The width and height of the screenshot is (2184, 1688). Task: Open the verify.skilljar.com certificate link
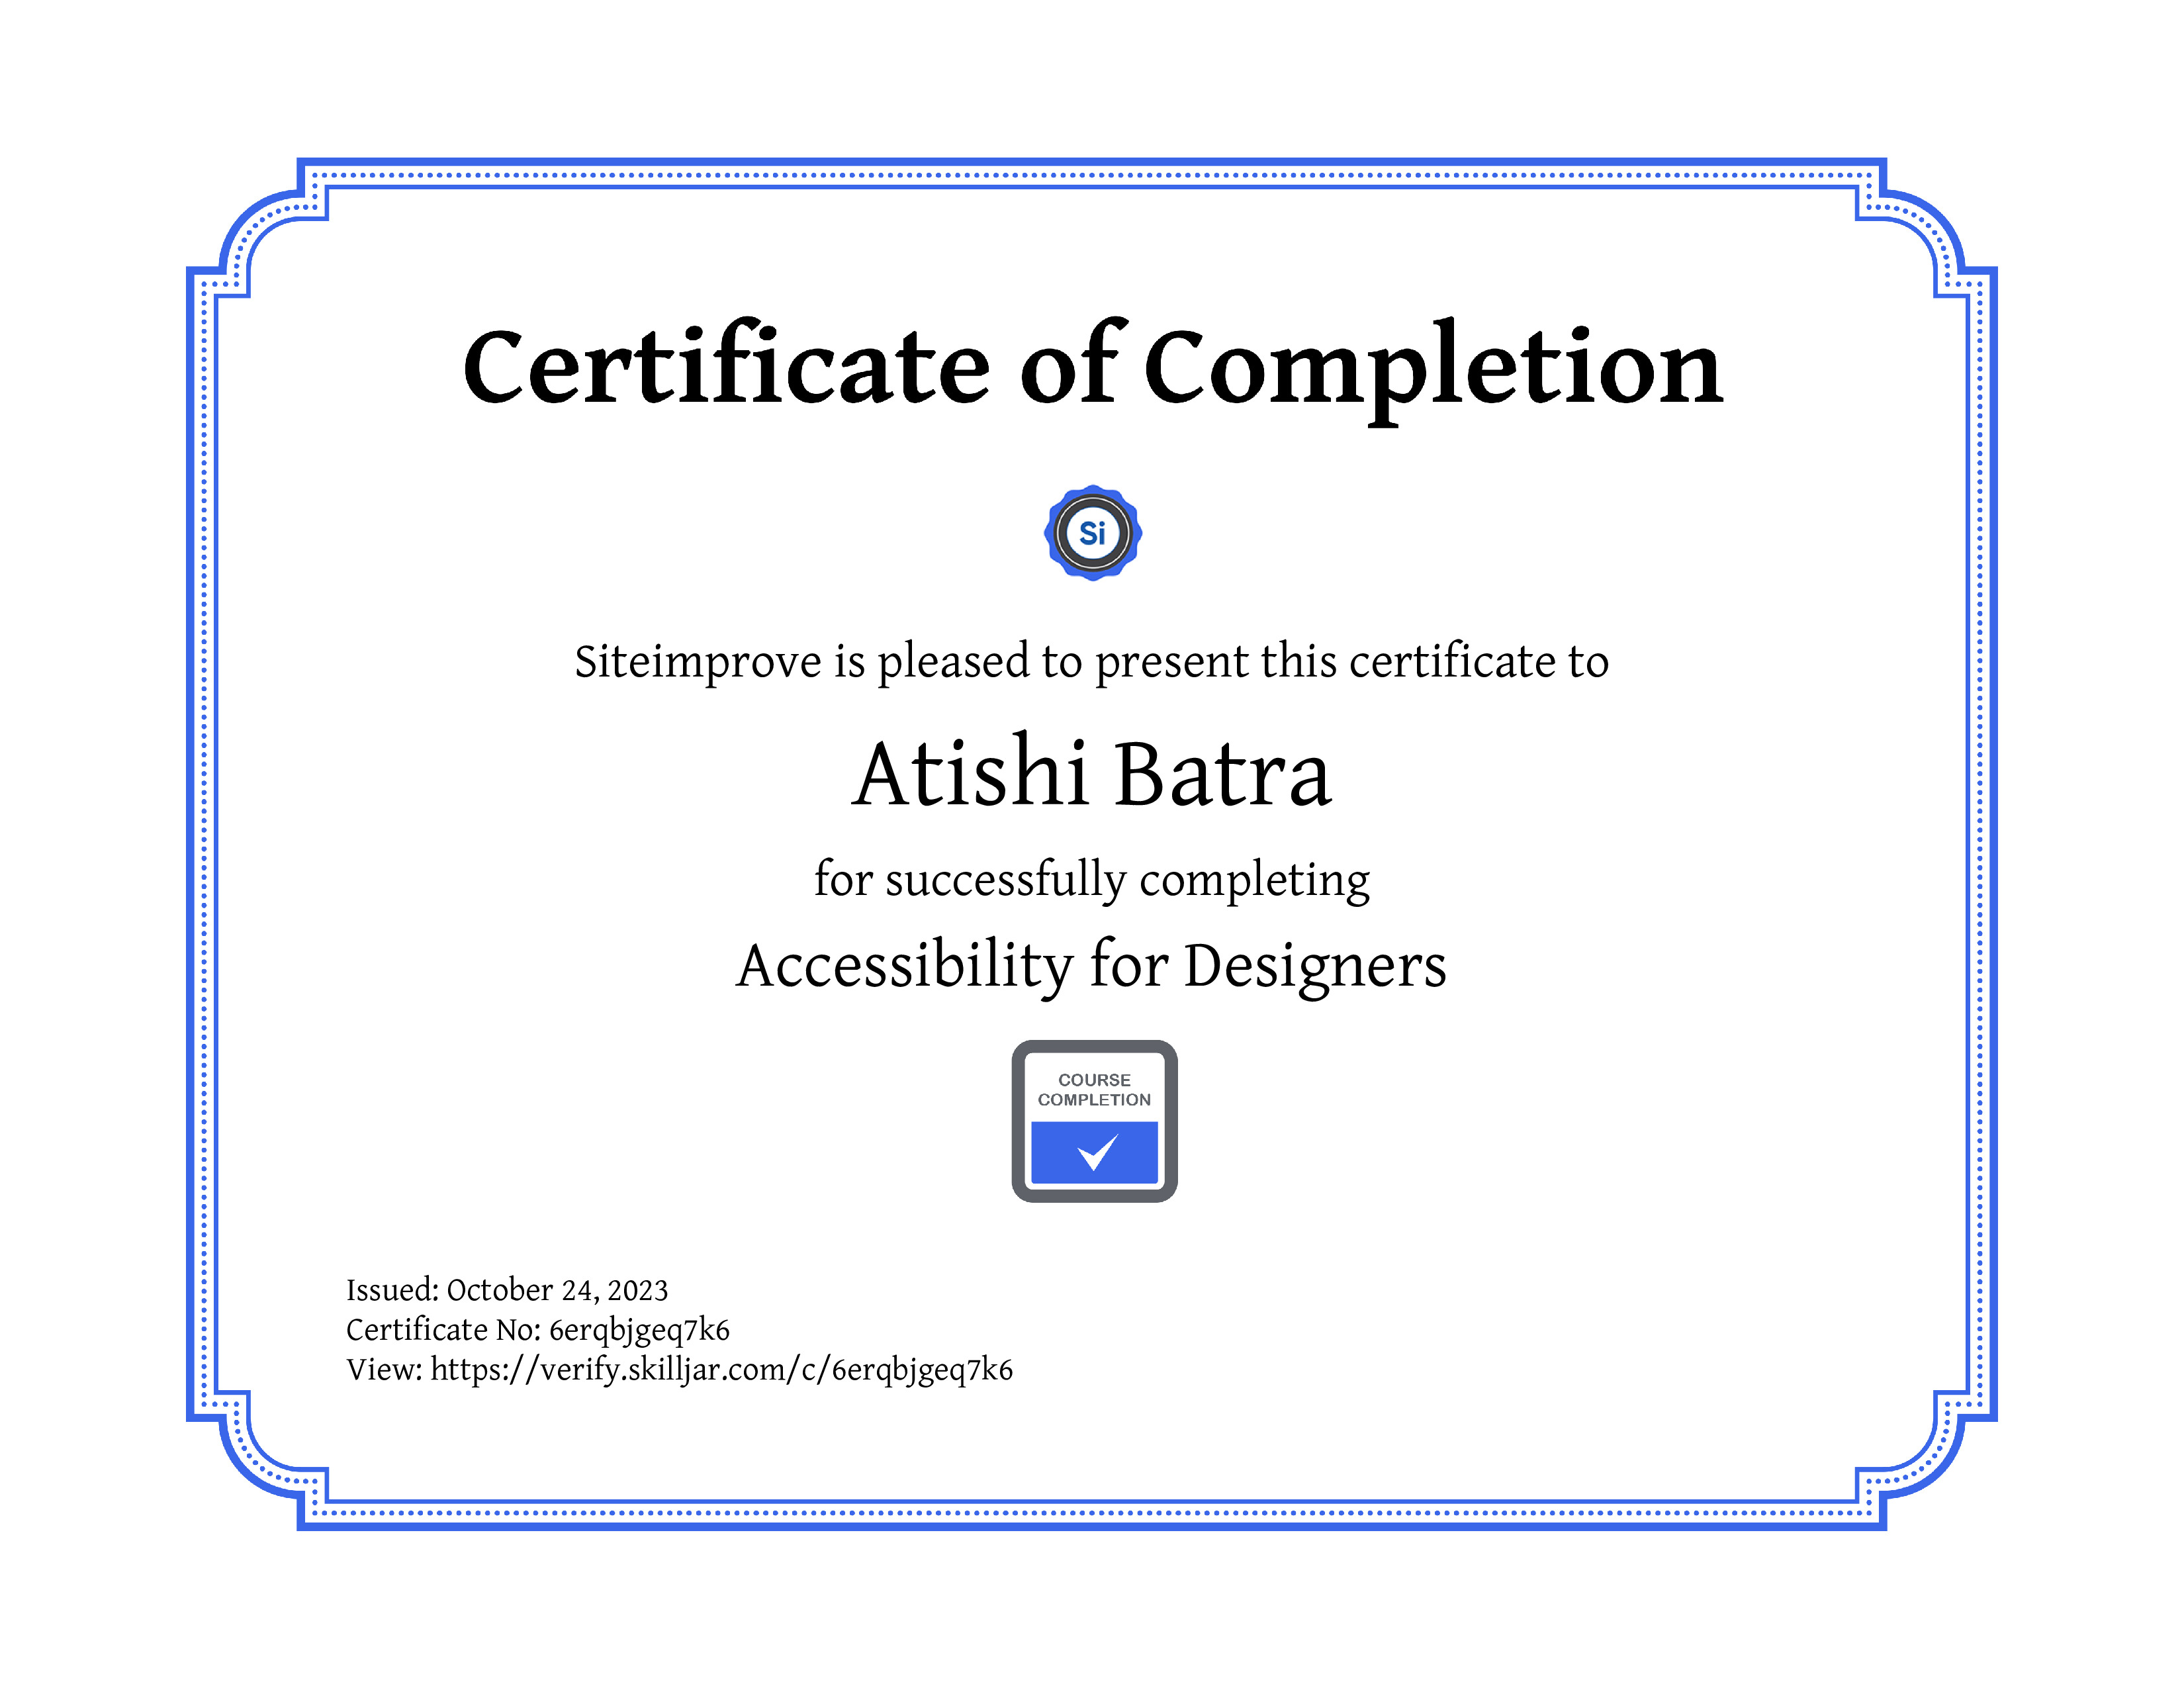721,1369
